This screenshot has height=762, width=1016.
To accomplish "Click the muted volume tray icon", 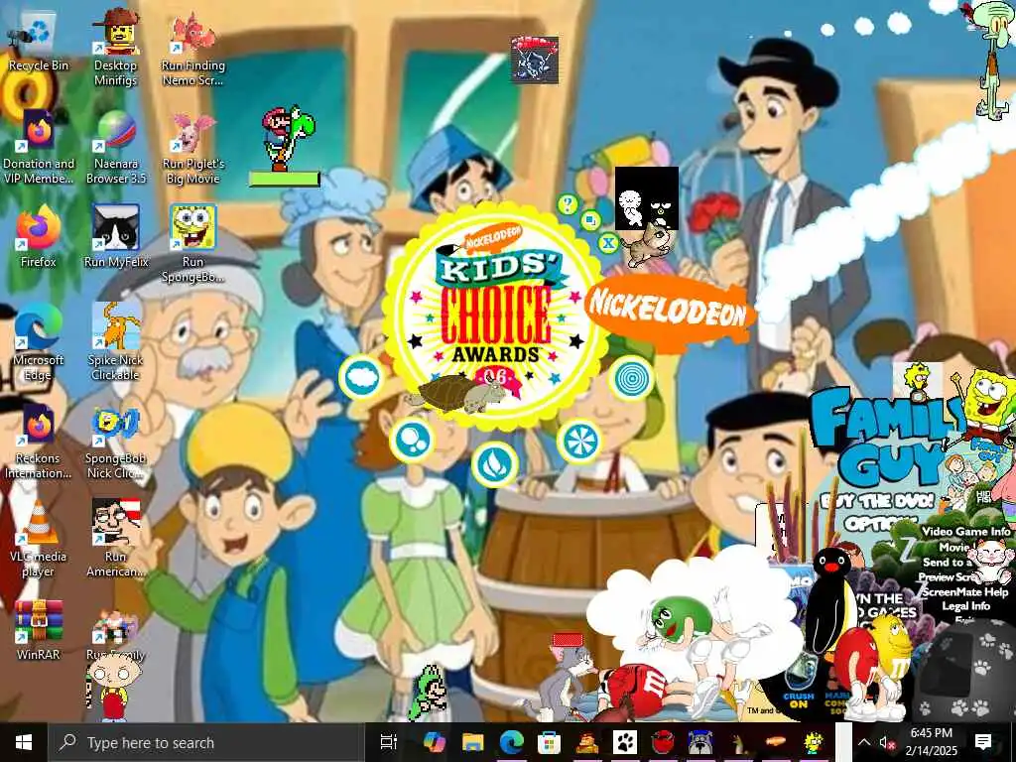I will click(886, 743).
